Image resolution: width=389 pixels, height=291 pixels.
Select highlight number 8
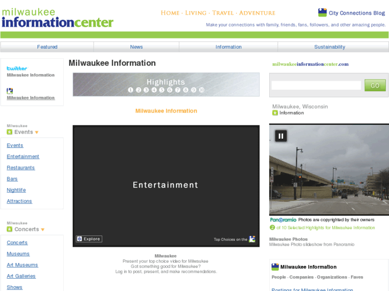click(186, 90)
